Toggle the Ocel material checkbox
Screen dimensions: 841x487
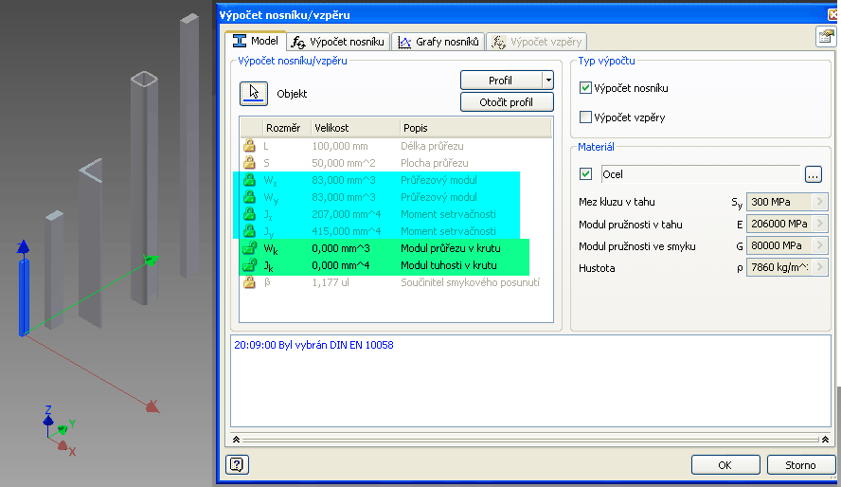(x=585, y=174)
